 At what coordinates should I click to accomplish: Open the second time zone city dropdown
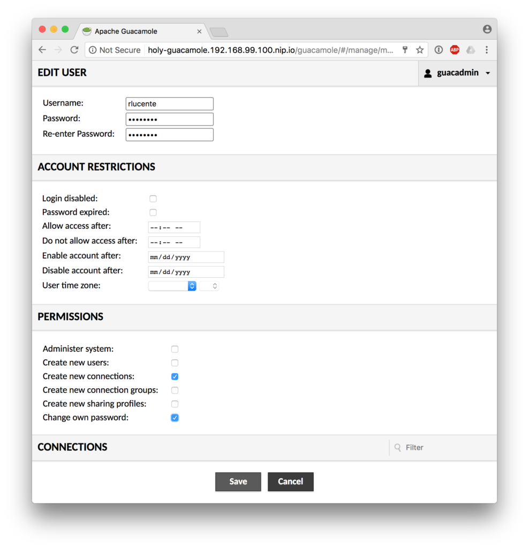[x=209, y=286]
